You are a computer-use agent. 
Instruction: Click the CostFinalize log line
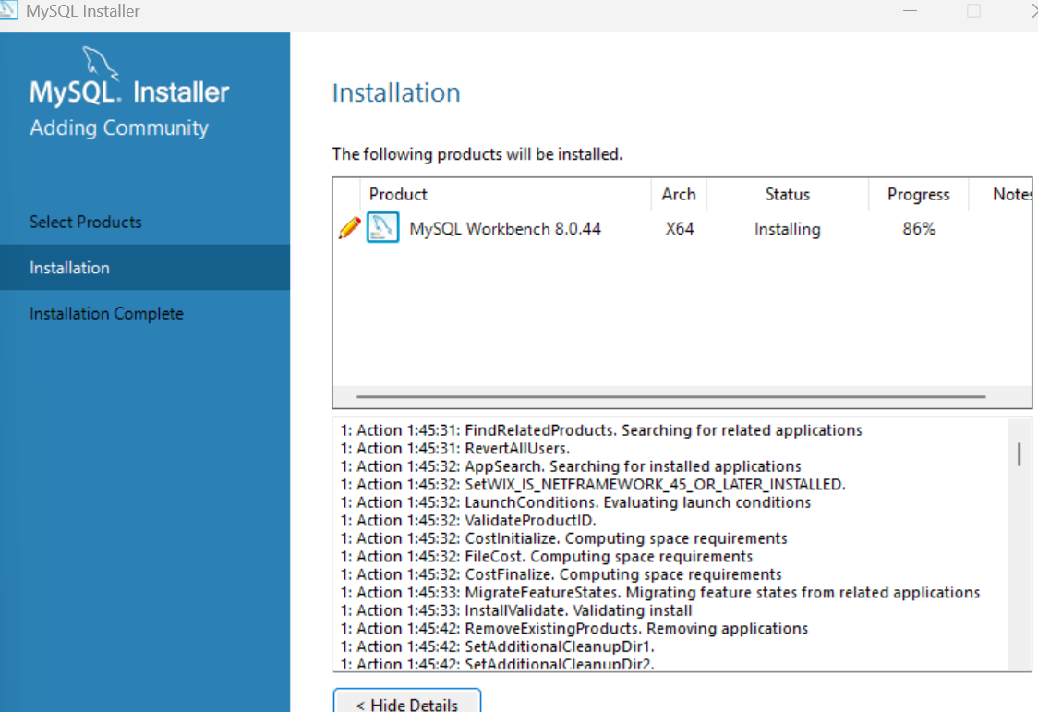[561, 574]
